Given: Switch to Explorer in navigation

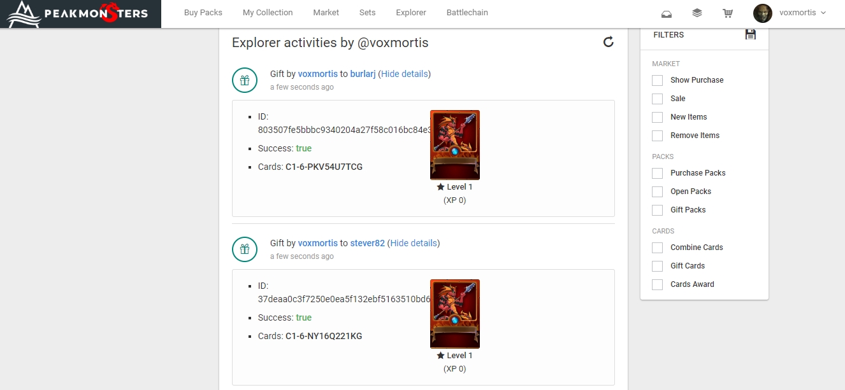Looking at the screenshot, I should (x=411, y=13).
